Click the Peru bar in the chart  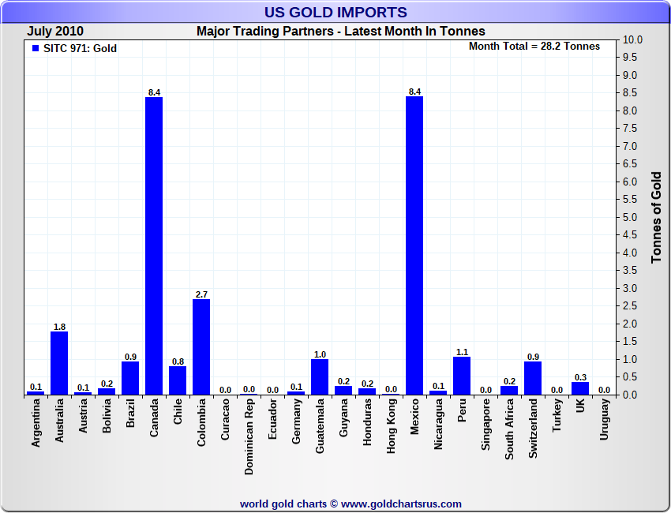(462, 376)
